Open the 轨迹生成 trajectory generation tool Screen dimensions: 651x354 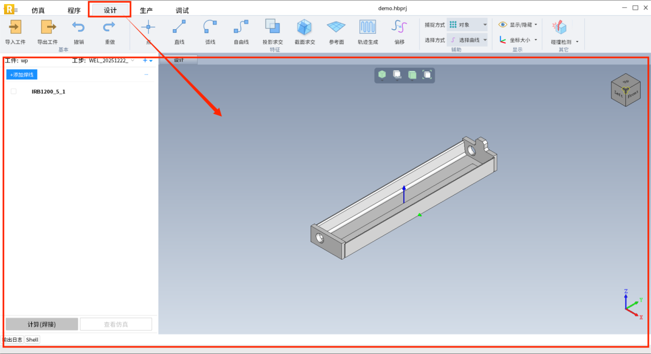pyautogui.click(x=367, y=27)
